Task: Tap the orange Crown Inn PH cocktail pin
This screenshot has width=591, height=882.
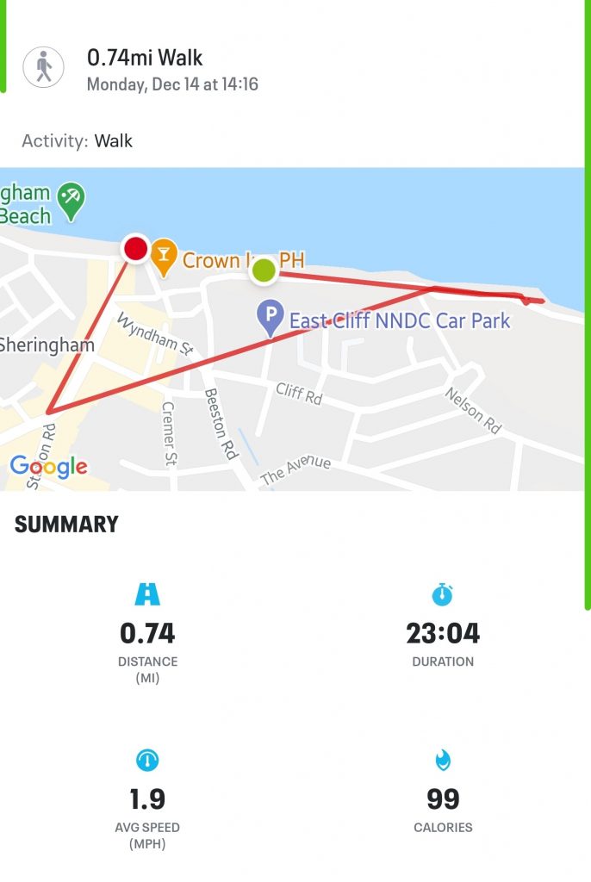Action: click(x=163, y=257)
